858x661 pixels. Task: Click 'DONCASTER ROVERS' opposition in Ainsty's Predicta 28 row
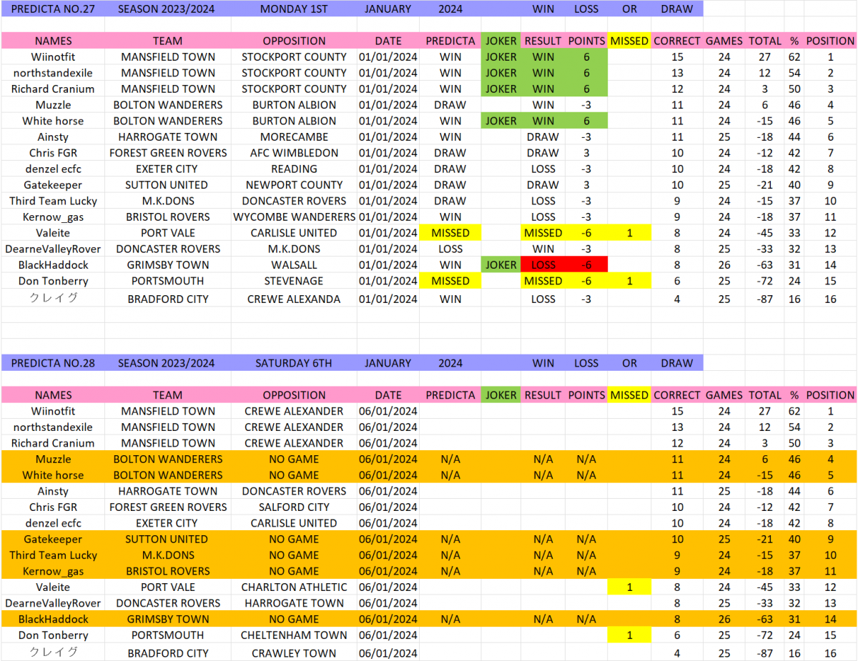pyautogui.click(x=294, y=491)
